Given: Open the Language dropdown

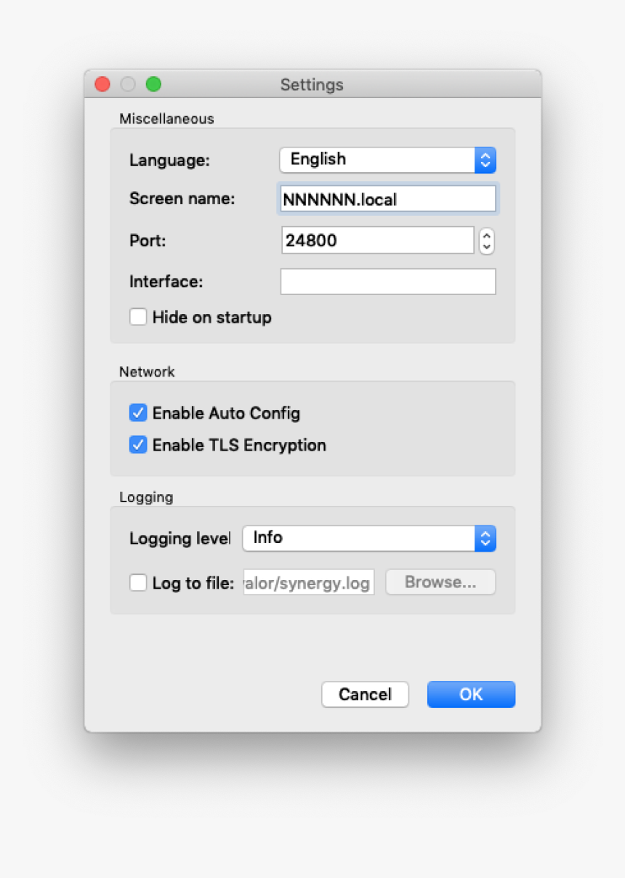Looking at the screenshot, I should coord(387,160).
